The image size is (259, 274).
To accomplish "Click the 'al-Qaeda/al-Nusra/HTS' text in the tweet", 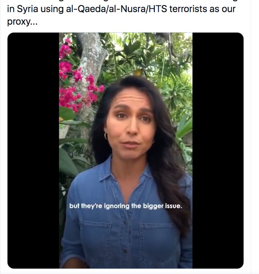I will pyautogui.click(x=116, y=9).
